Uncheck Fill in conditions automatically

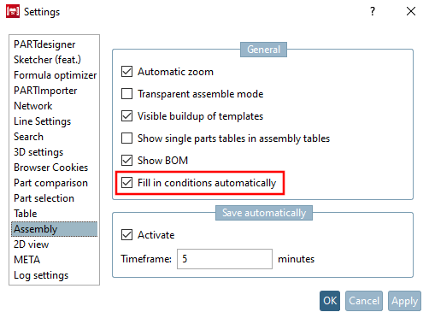(x=126, y=183)
